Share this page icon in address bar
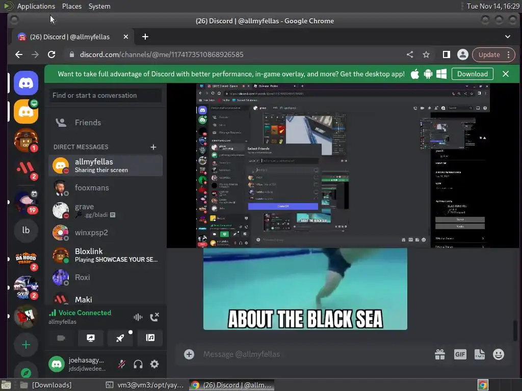522x391 pixels. 410,54
